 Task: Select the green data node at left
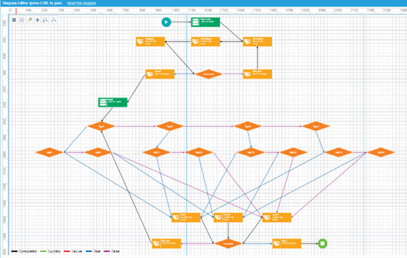[113, 102]
